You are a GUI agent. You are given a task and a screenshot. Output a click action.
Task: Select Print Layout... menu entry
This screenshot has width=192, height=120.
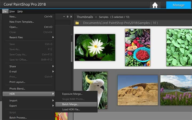click(x=29, y=82)
